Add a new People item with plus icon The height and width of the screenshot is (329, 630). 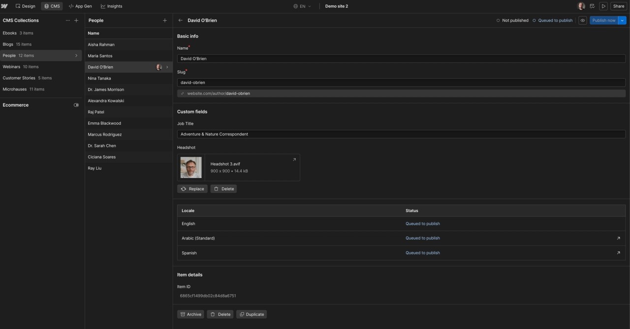[x=165, y=21]
